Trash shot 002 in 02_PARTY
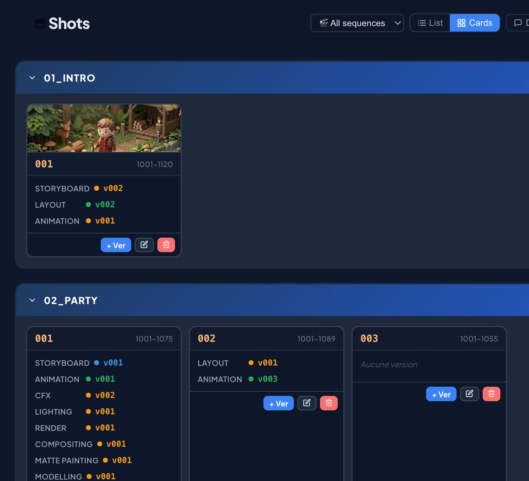529x481 pixels. coord(329,403)
